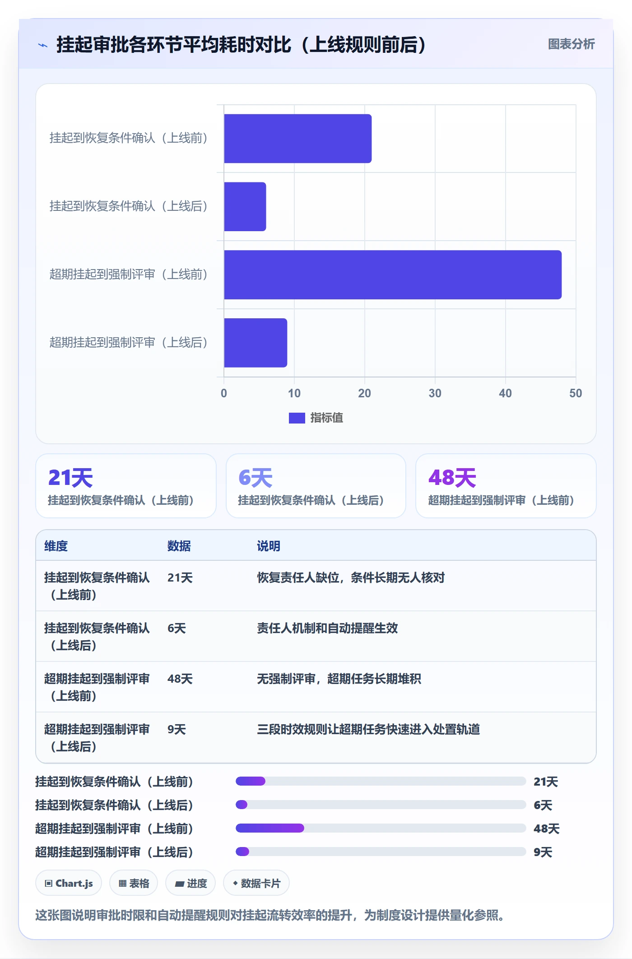The width and height of the screenshot is (632, 959).
Task: Select the 9-value bar in chart
Action: 256,343
